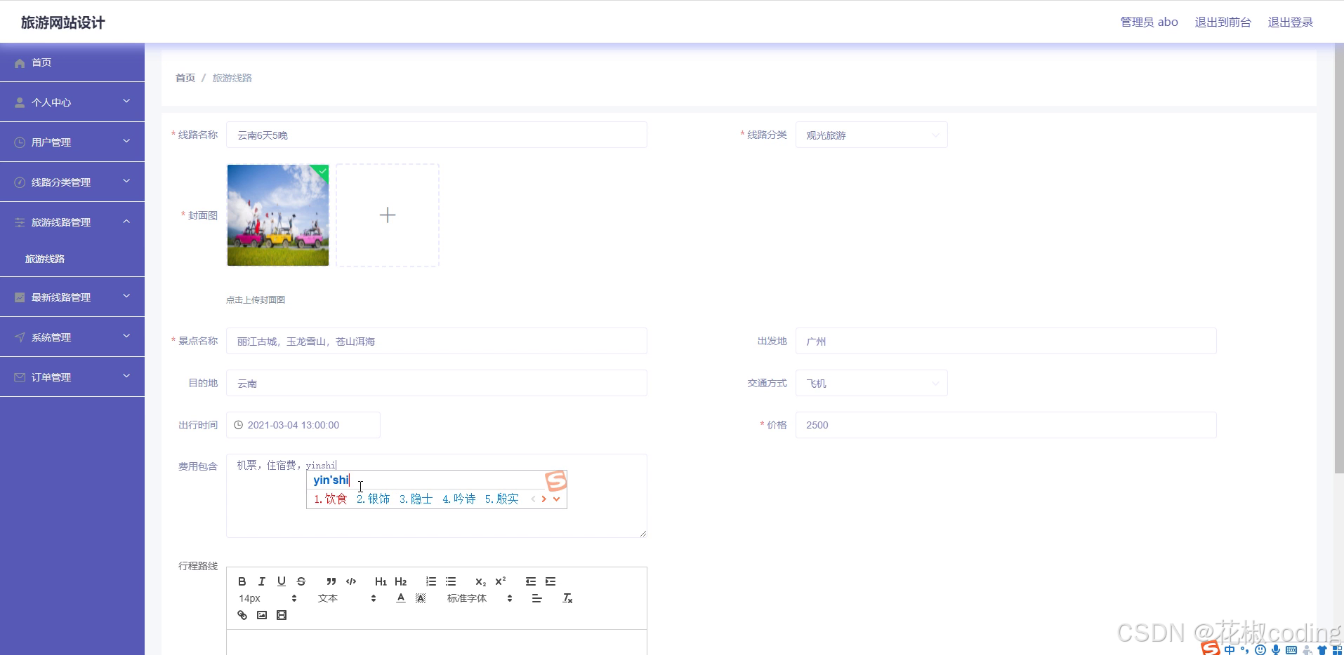Decrease indent in the editor
This screenshot has width=1344, height=655.
[x=530, y=581]
